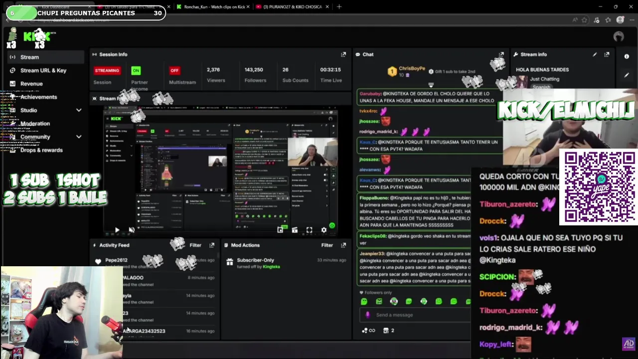
Task: Open Moderation in the sidebar
Action: click(x=35, y=124)
